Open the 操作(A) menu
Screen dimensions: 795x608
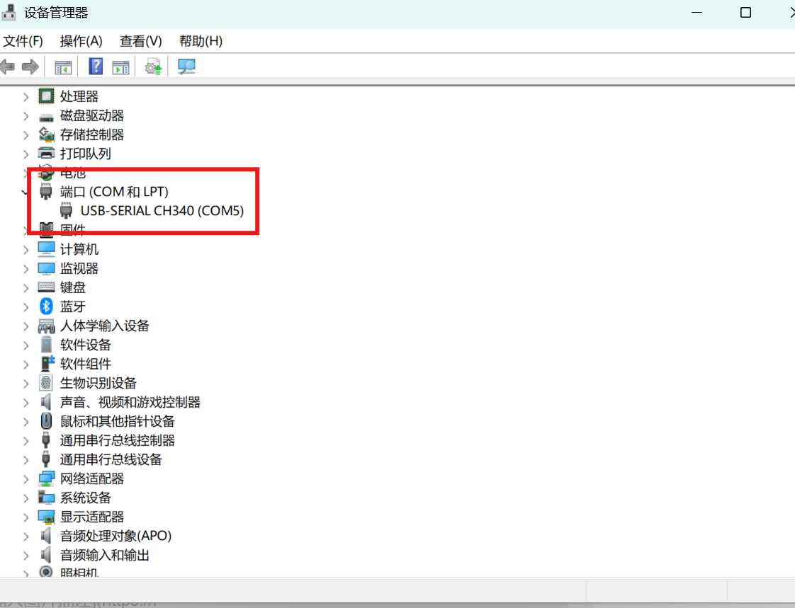pos(81,41)
